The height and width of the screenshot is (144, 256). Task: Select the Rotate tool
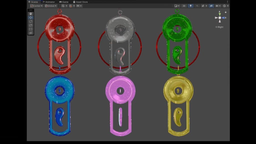tap(31, 21)
